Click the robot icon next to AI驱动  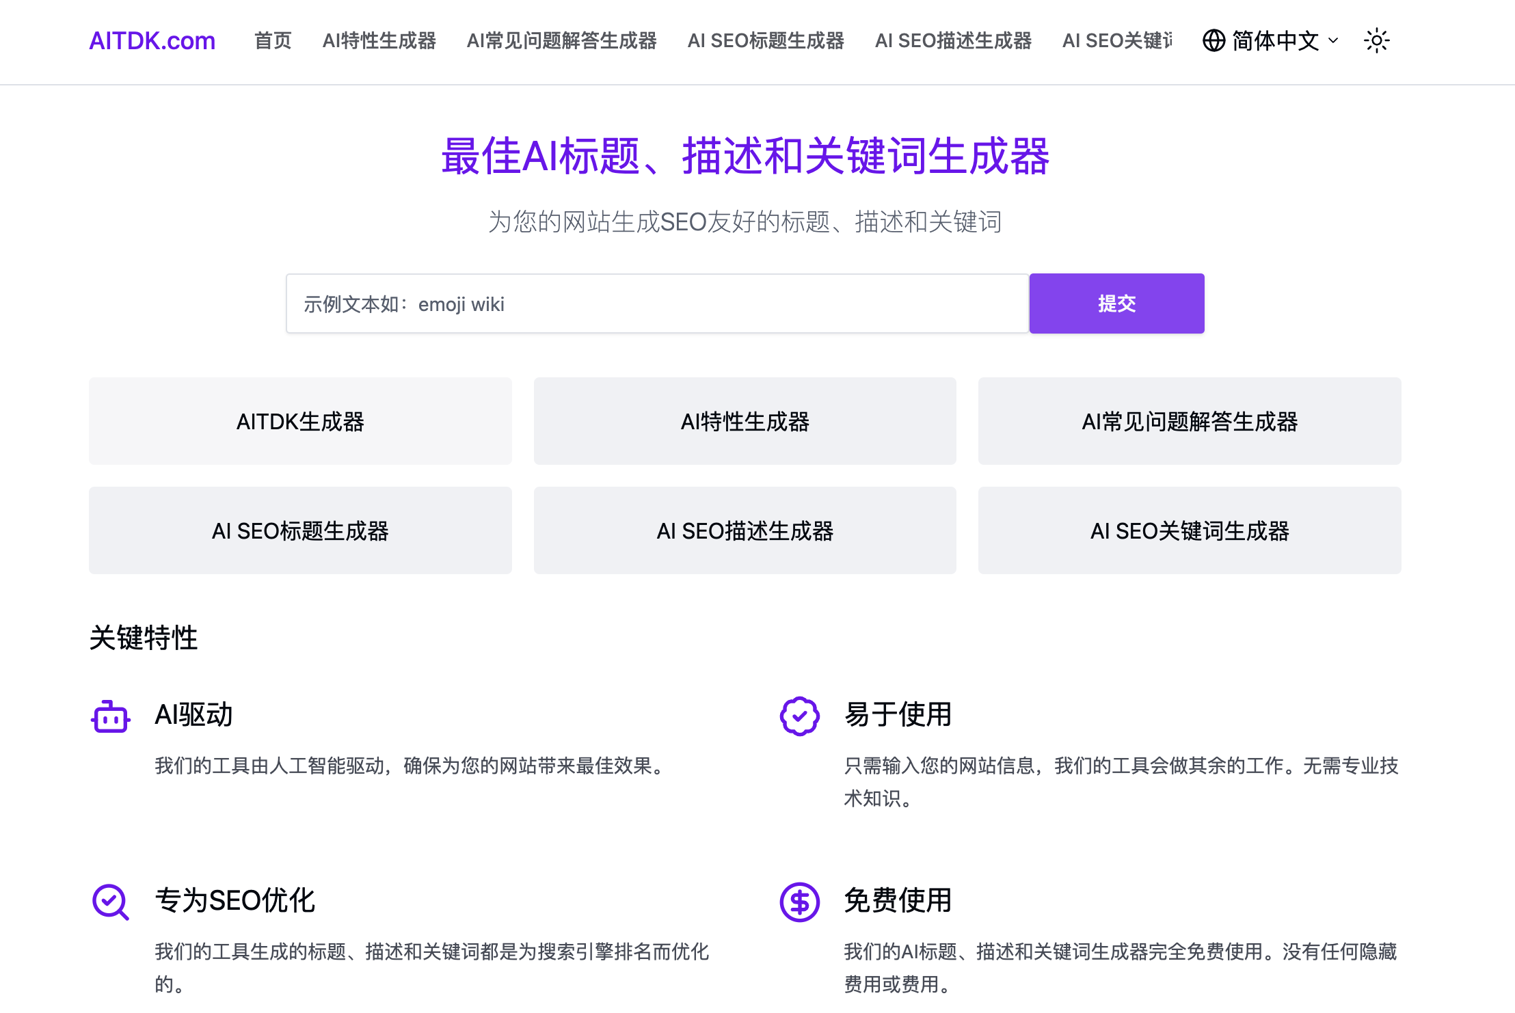110,716
